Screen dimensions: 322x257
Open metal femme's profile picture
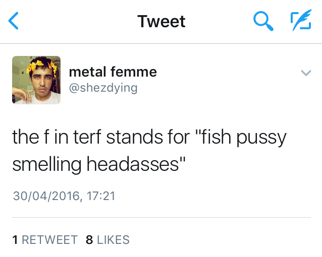(x=36, y=80)
